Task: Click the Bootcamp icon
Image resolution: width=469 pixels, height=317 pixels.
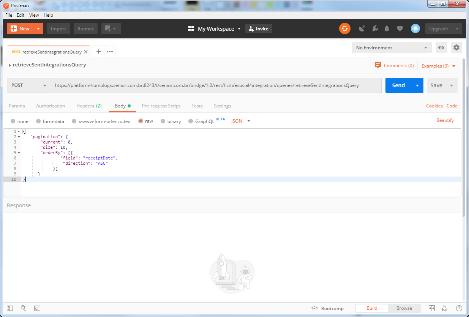Action: [314, 308]
